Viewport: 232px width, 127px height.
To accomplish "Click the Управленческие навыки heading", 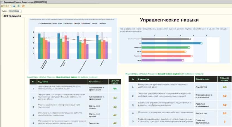I will 169,20.
